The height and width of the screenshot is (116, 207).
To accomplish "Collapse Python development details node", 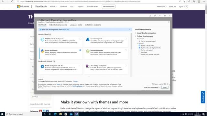I will point(136,36).
